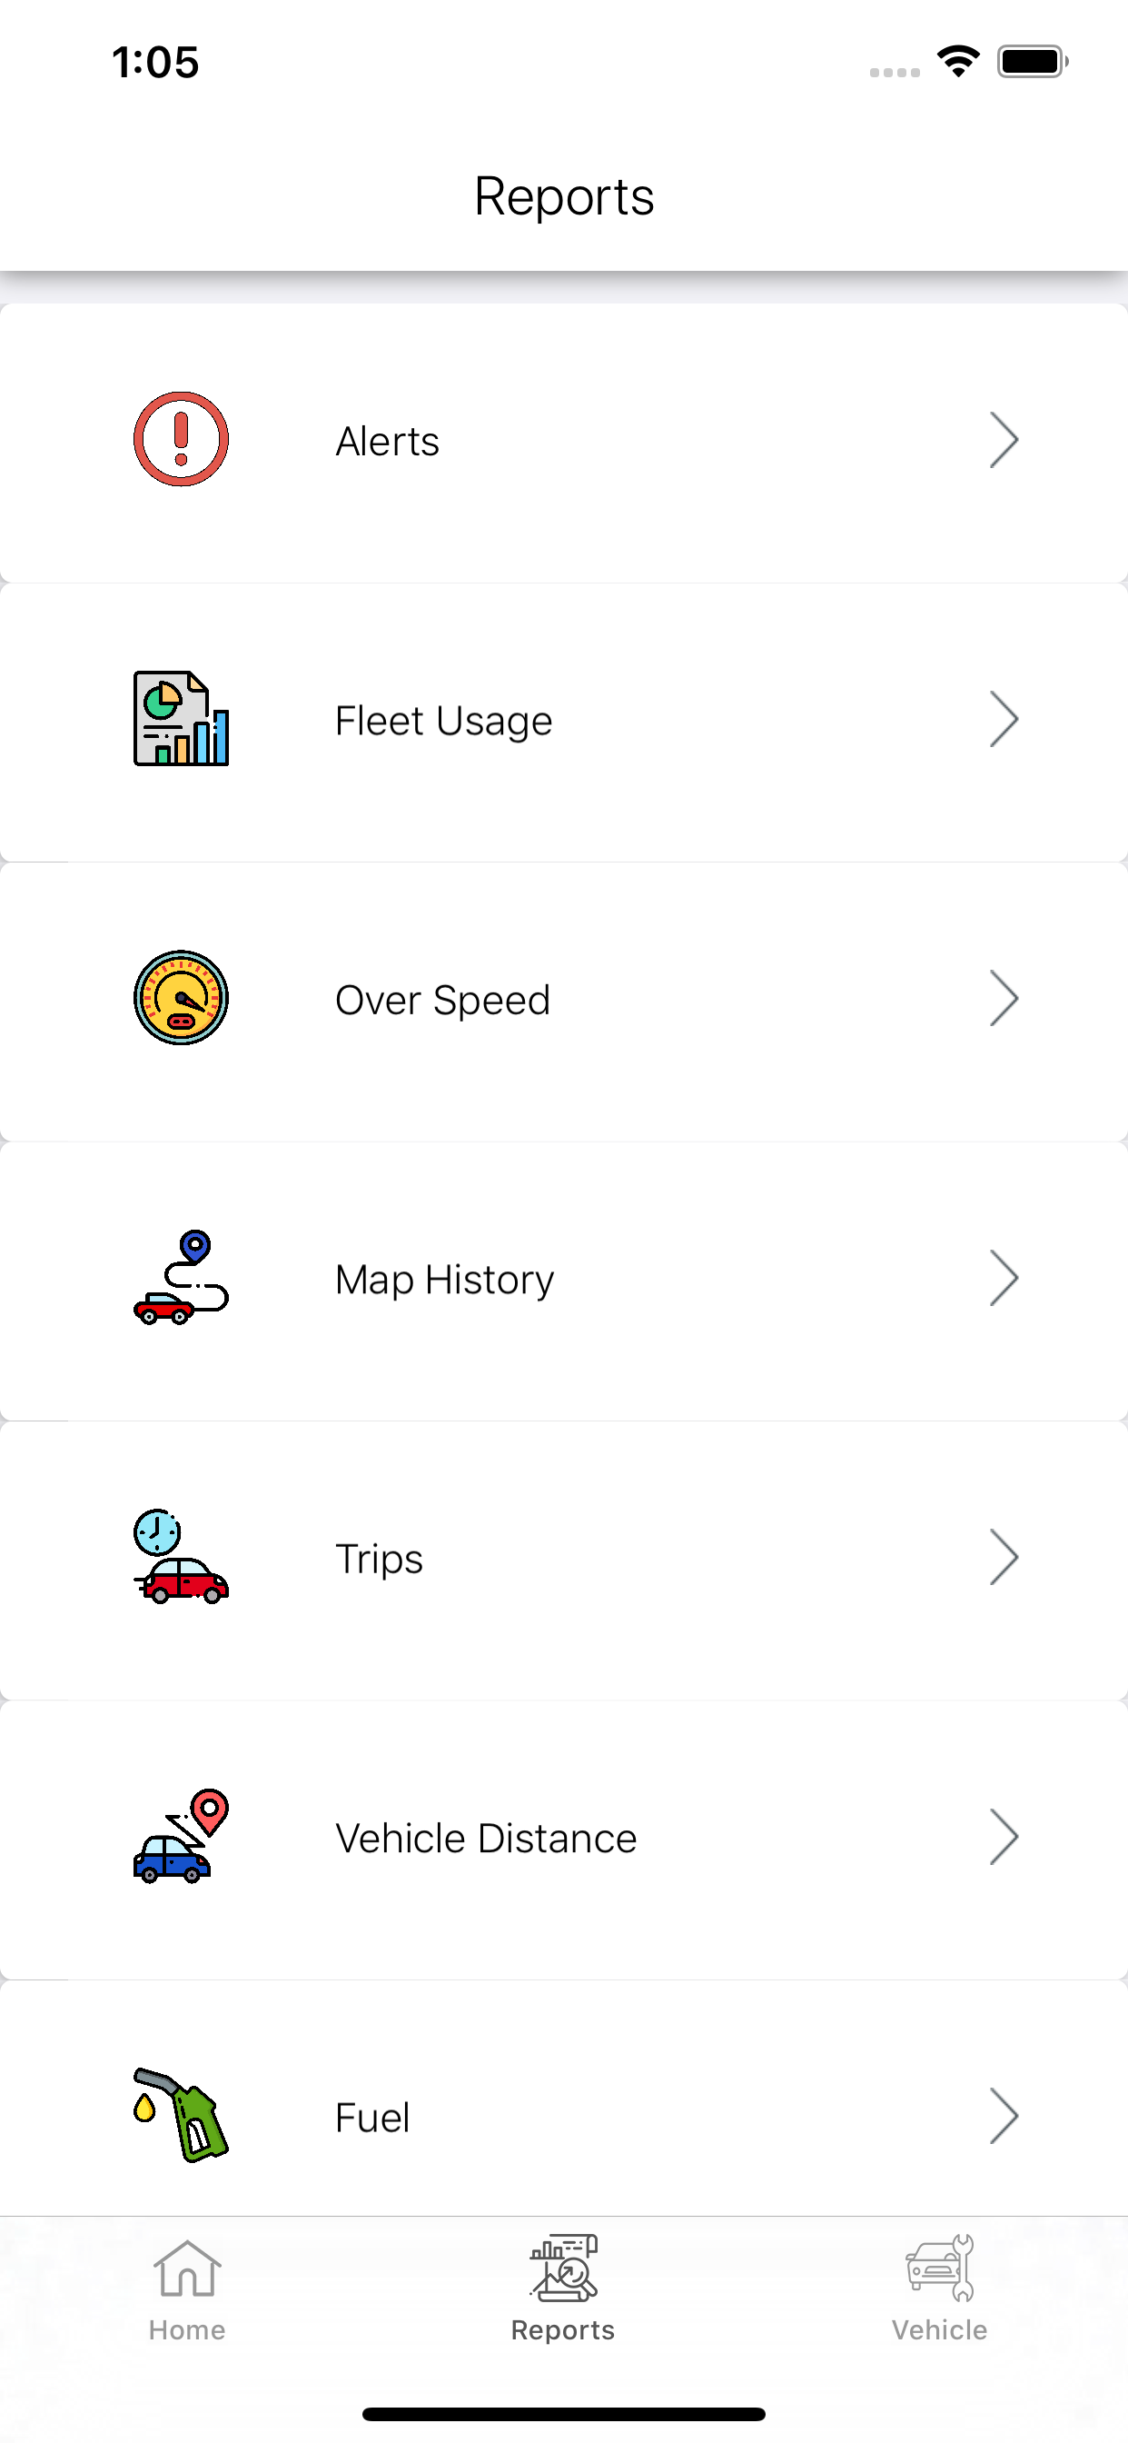Image resolution: width=1128 pixels, height=2443 pixels.
Task: Tap the Over Speed speedometer icon
Action: [x=181, y=998]
